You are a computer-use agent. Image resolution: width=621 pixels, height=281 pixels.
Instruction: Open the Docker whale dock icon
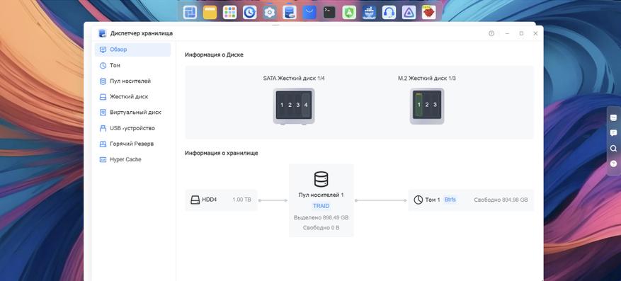(369, 12)
